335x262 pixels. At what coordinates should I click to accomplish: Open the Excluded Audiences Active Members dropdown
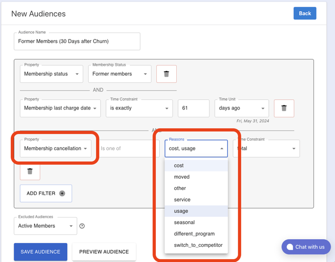click(45, 226)
